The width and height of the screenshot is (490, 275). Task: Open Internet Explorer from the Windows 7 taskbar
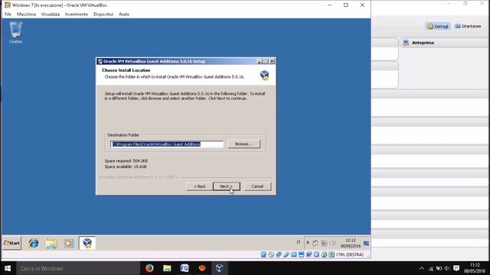[x=34, y=243]
